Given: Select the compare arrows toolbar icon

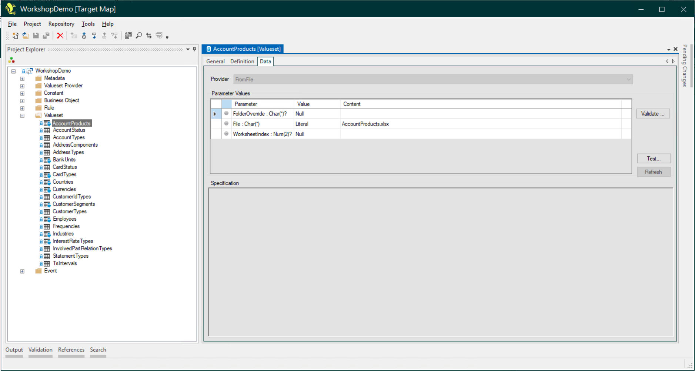Looking at the screenshot, I should pos(148,36).
